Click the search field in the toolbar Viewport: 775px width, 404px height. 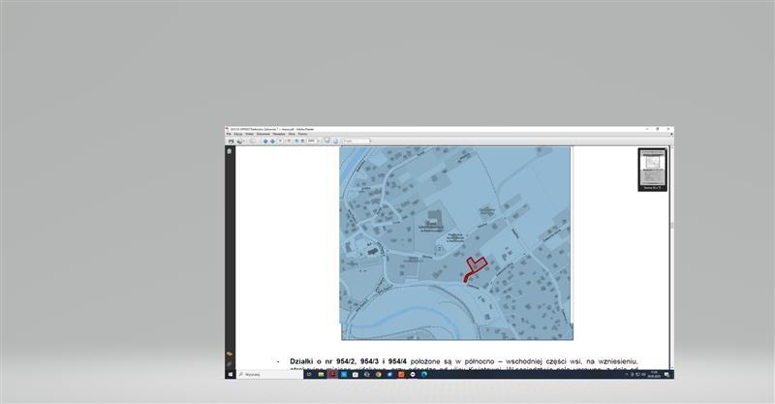(x=356, y=140)
